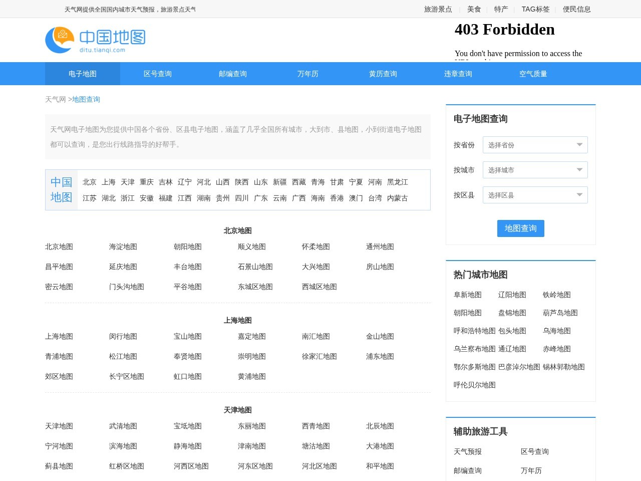Open the 崇明地图 link under Shanghai
This screenshot has height=481, width=641.
click(251, 356)
